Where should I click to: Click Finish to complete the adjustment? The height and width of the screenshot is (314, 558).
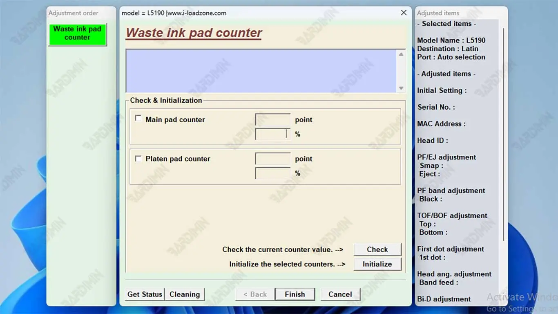(295, 294)
